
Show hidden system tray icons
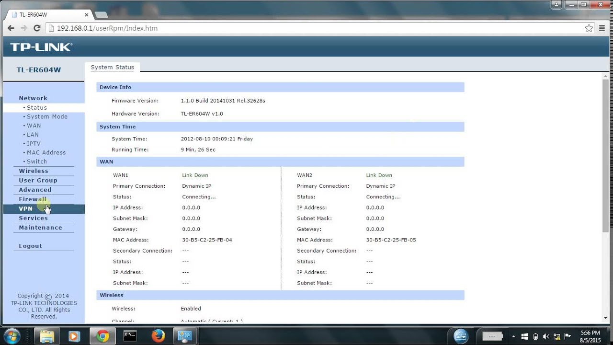514,336
